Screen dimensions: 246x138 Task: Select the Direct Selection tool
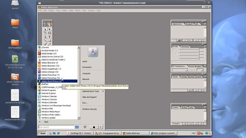pyautogui.click(x=50, y=29)
